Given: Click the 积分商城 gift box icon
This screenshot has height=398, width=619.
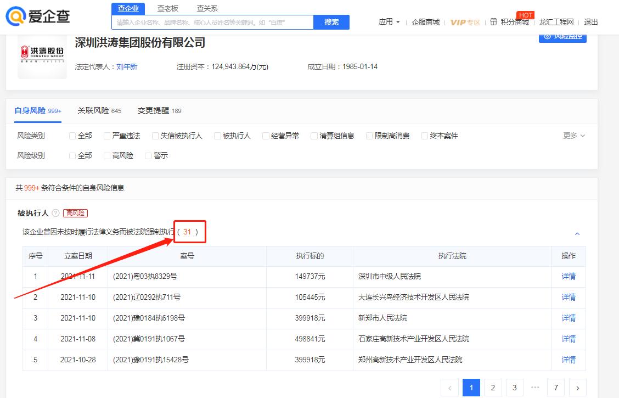Looking at the screenshot, I should pyautogui.click(x=495, y=21).
